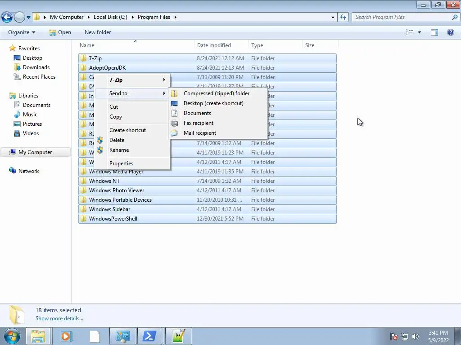Open Recent Places in Favorites
The width and height of the screenshot is (461, 345).
(39, 76)
